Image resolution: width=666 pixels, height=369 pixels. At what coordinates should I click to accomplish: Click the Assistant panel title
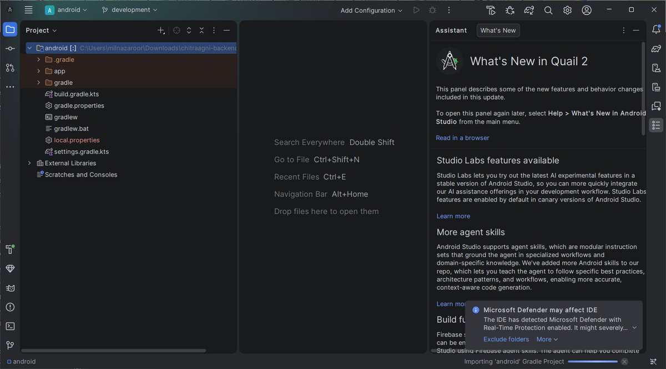click(451, 30)
